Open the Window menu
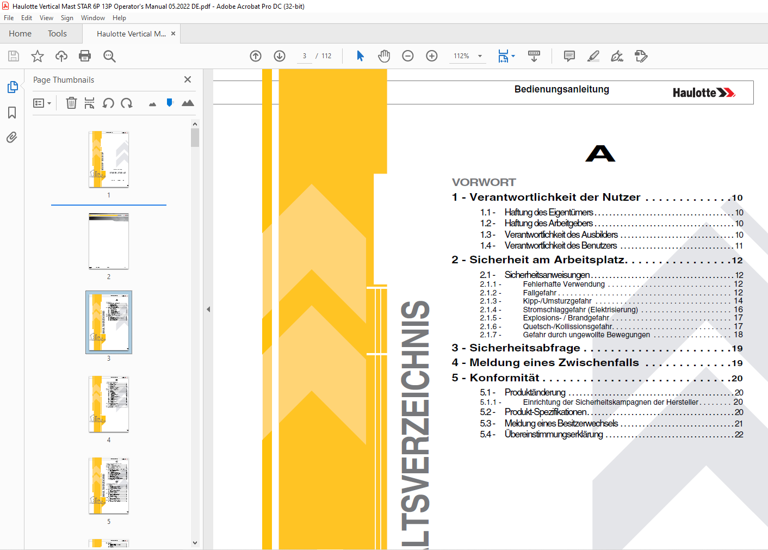This screenshot has width=768, height=550. tap(93, 18)
